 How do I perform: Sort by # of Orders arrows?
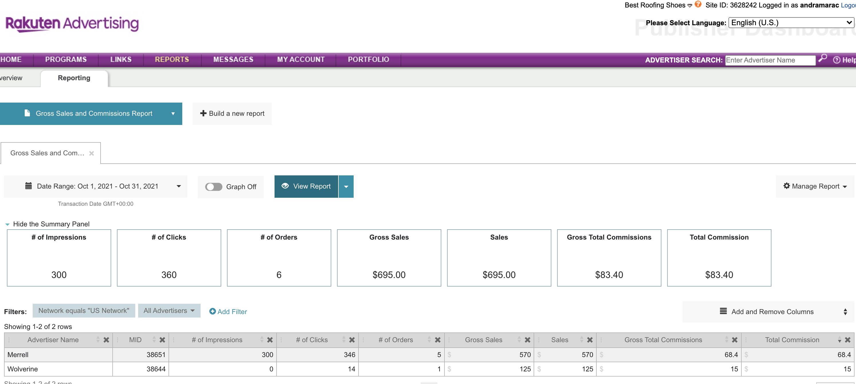pyautogui.click(x=429, y=340)
